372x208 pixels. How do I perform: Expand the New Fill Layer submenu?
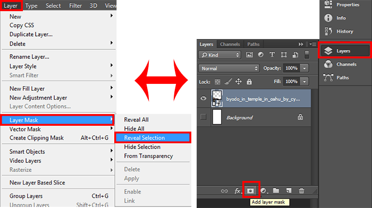[x=112, y=88]
